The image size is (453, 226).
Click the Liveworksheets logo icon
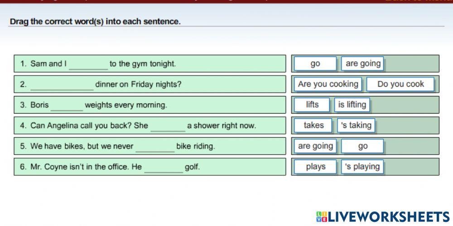point(322,216)
